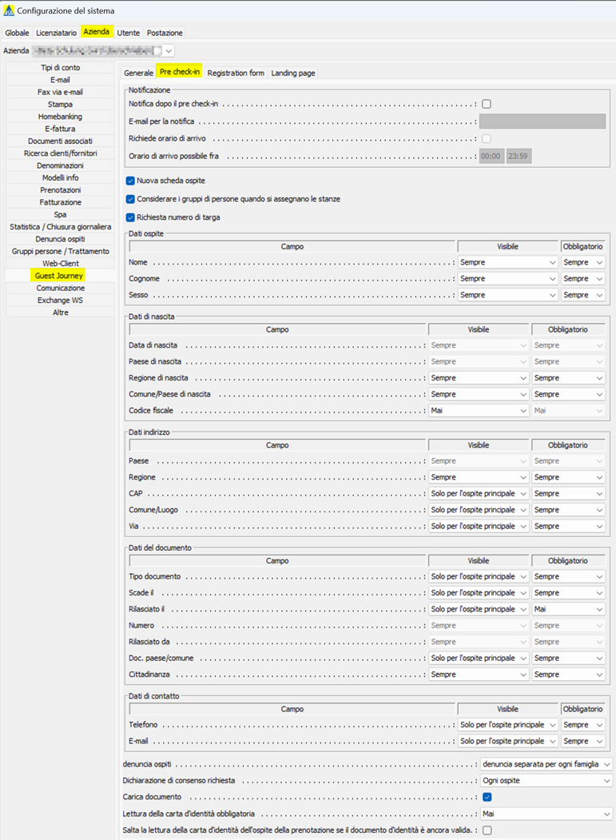Image resolution: width=616 pixels, height=840 pixels.
Task: Open Visibile dropdown for Codice fiscale
Action: [479, 410]
